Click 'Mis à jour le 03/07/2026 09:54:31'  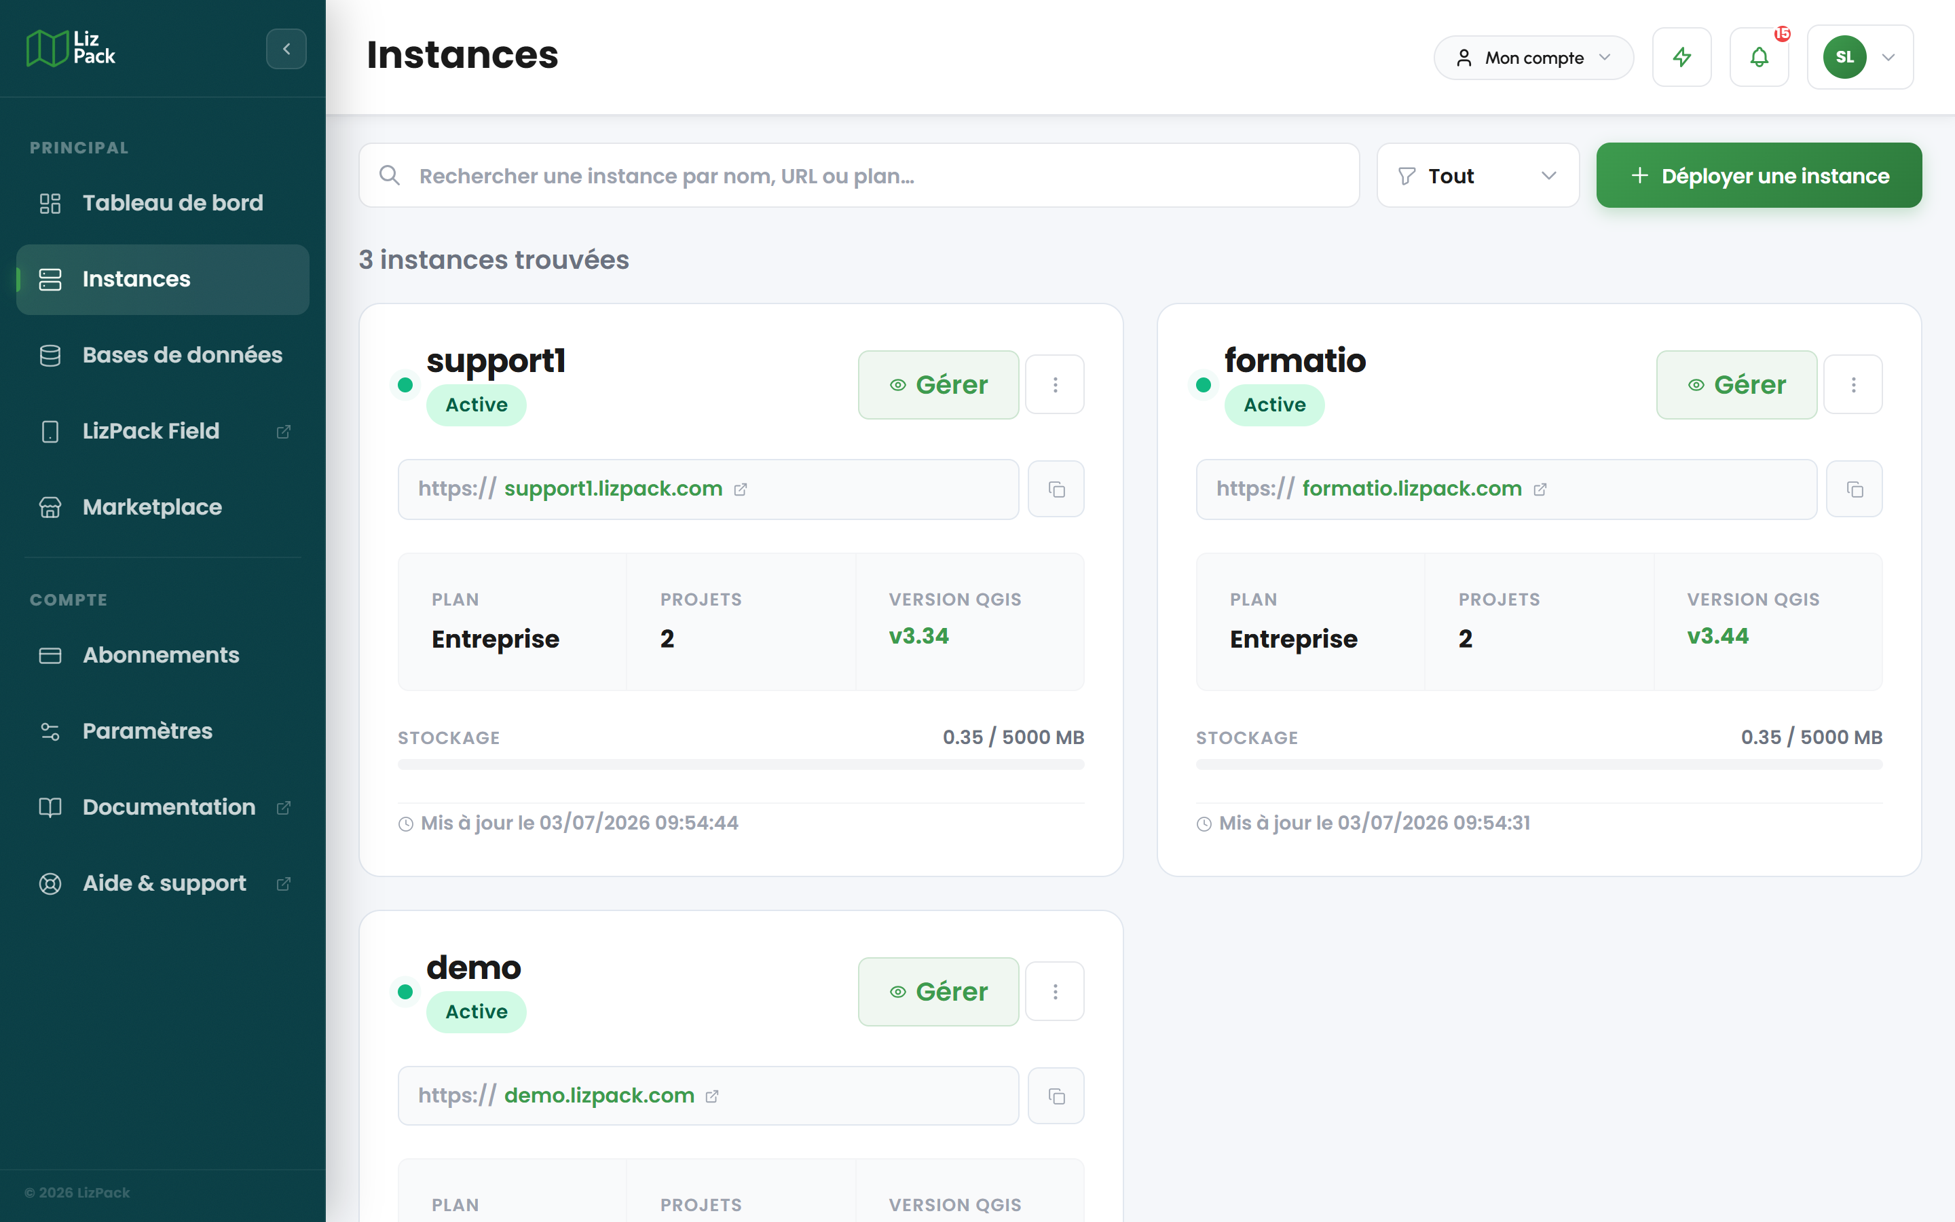tap(1374, 823)
